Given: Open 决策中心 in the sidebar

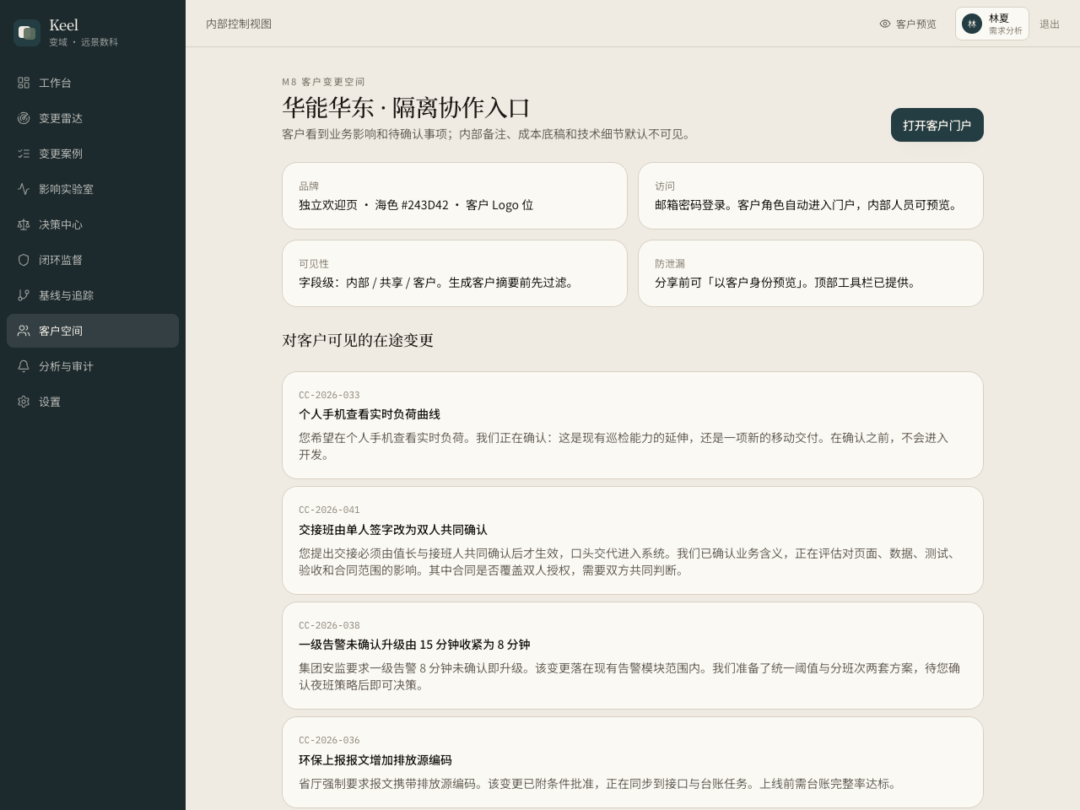Looking at the screenshot, I should pyautogui.click(x=93, y=224).
